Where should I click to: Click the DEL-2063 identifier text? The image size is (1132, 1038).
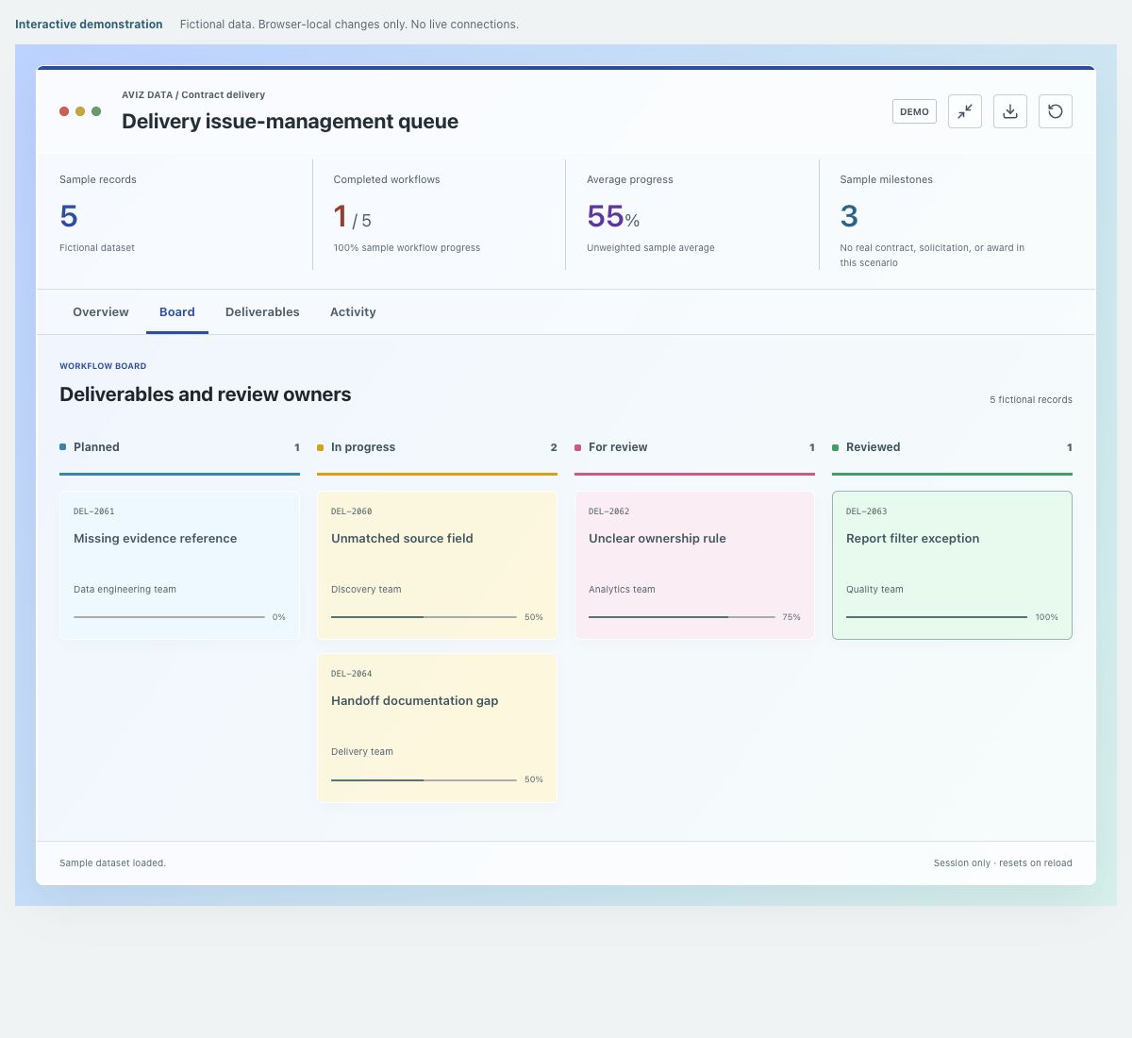[867, 511]
